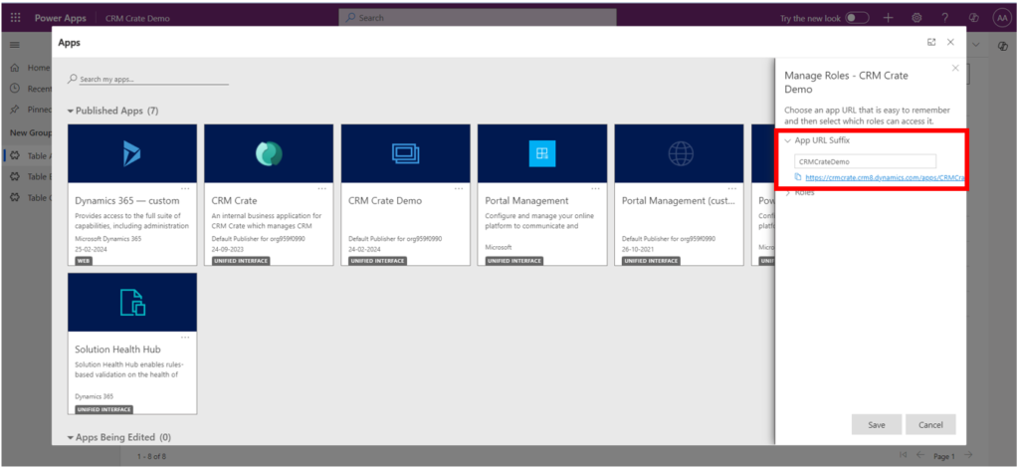Jump to the first page icon
This screenshot has height=468, width=1019.
pyautogui.click(x=904, y=455)
